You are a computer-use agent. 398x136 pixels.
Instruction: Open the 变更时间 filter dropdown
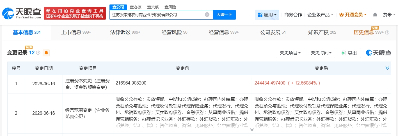[x=321, y=53]
